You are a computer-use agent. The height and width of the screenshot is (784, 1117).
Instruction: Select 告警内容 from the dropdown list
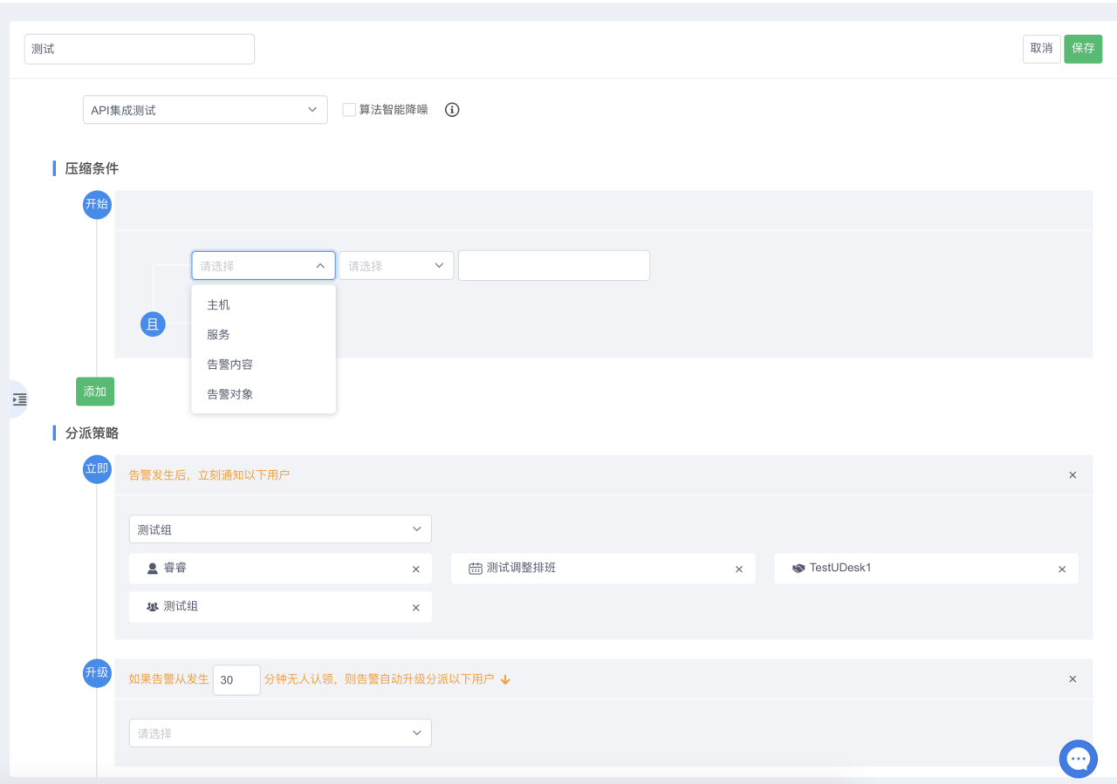pos(264,365)
